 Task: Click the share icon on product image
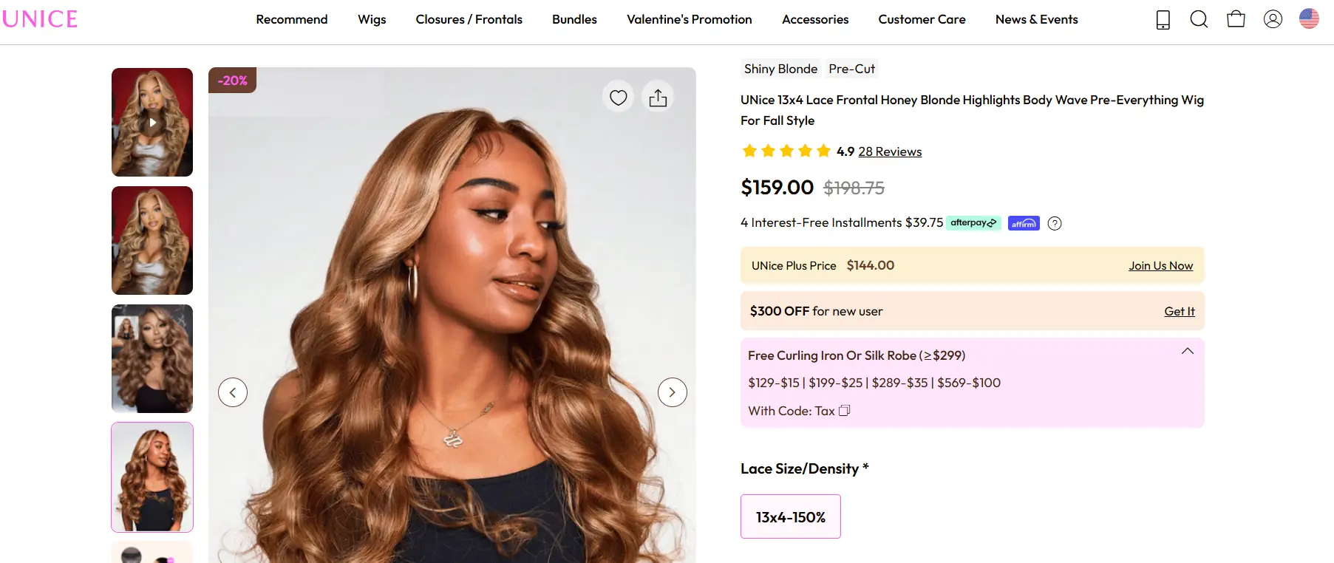[x=658, y=98]
